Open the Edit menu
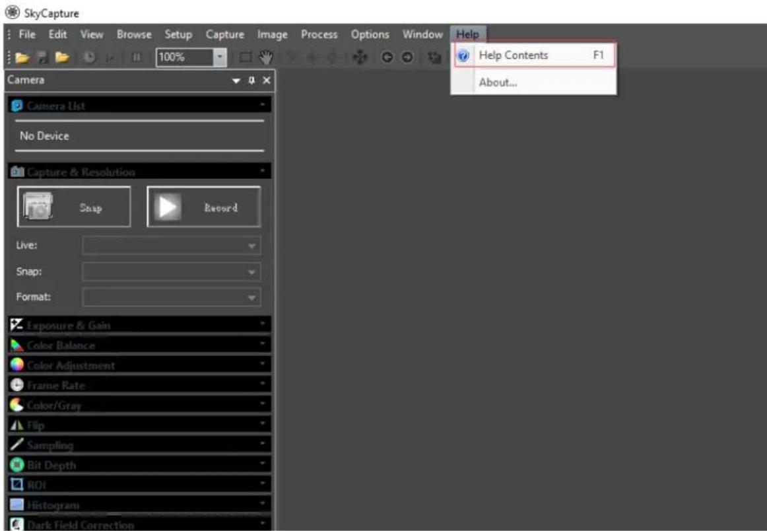This screenshot has width=767, height=531. 57,35
